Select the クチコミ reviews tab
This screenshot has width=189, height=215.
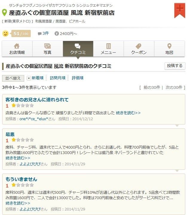78,49
